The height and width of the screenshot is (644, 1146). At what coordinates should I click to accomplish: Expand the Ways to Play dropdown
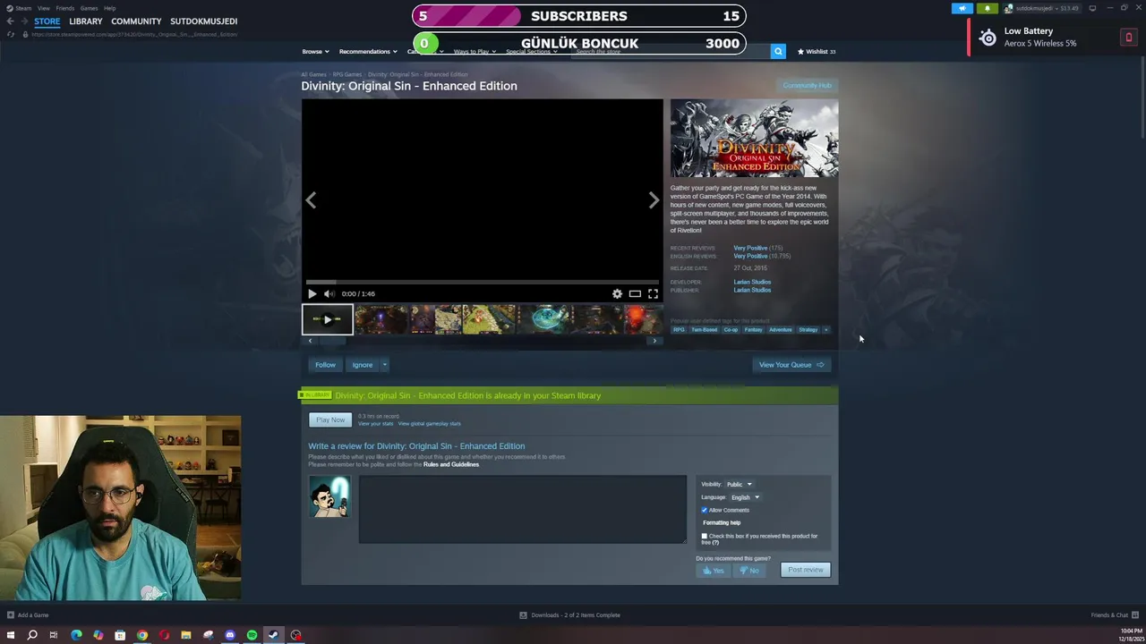(475, 51)
